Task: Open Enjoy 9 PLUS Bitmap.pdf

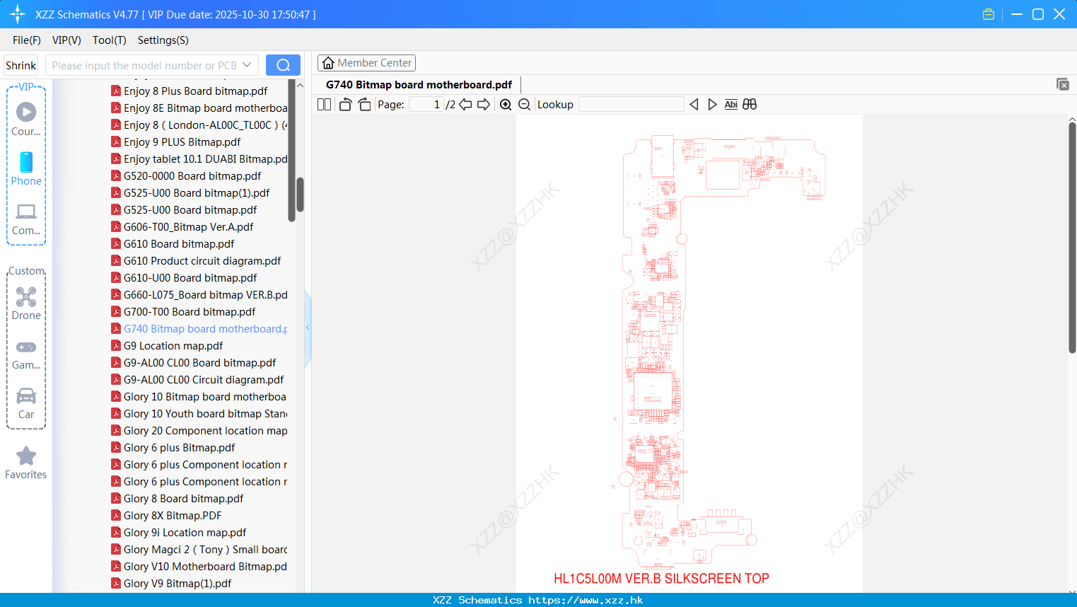Action: point(175,142)
